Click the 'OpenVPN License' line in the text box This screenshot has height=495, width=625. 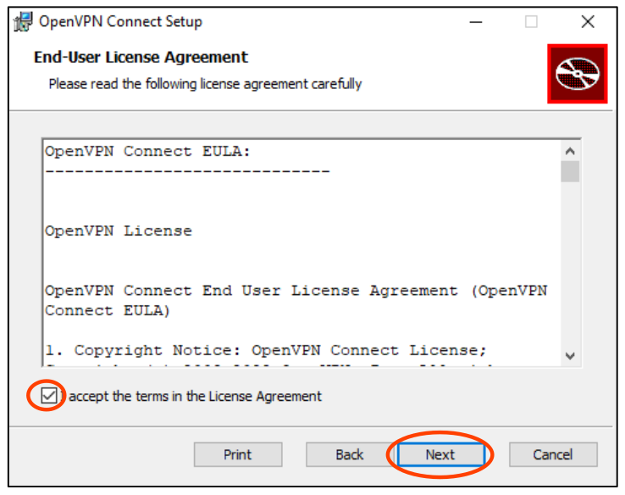119,231
